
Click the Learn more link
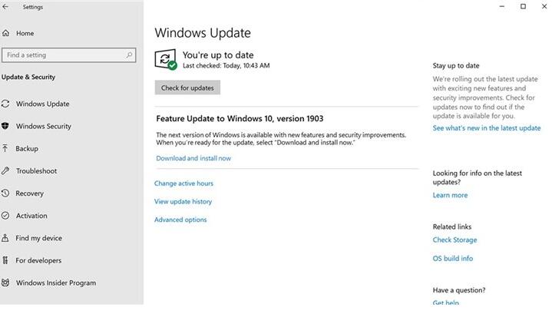point(450,195)
